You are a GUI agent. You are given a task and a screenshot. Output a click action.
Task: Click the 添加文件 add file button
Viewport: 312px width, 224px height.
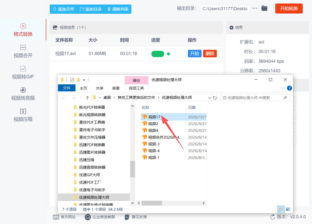point(64,9)
